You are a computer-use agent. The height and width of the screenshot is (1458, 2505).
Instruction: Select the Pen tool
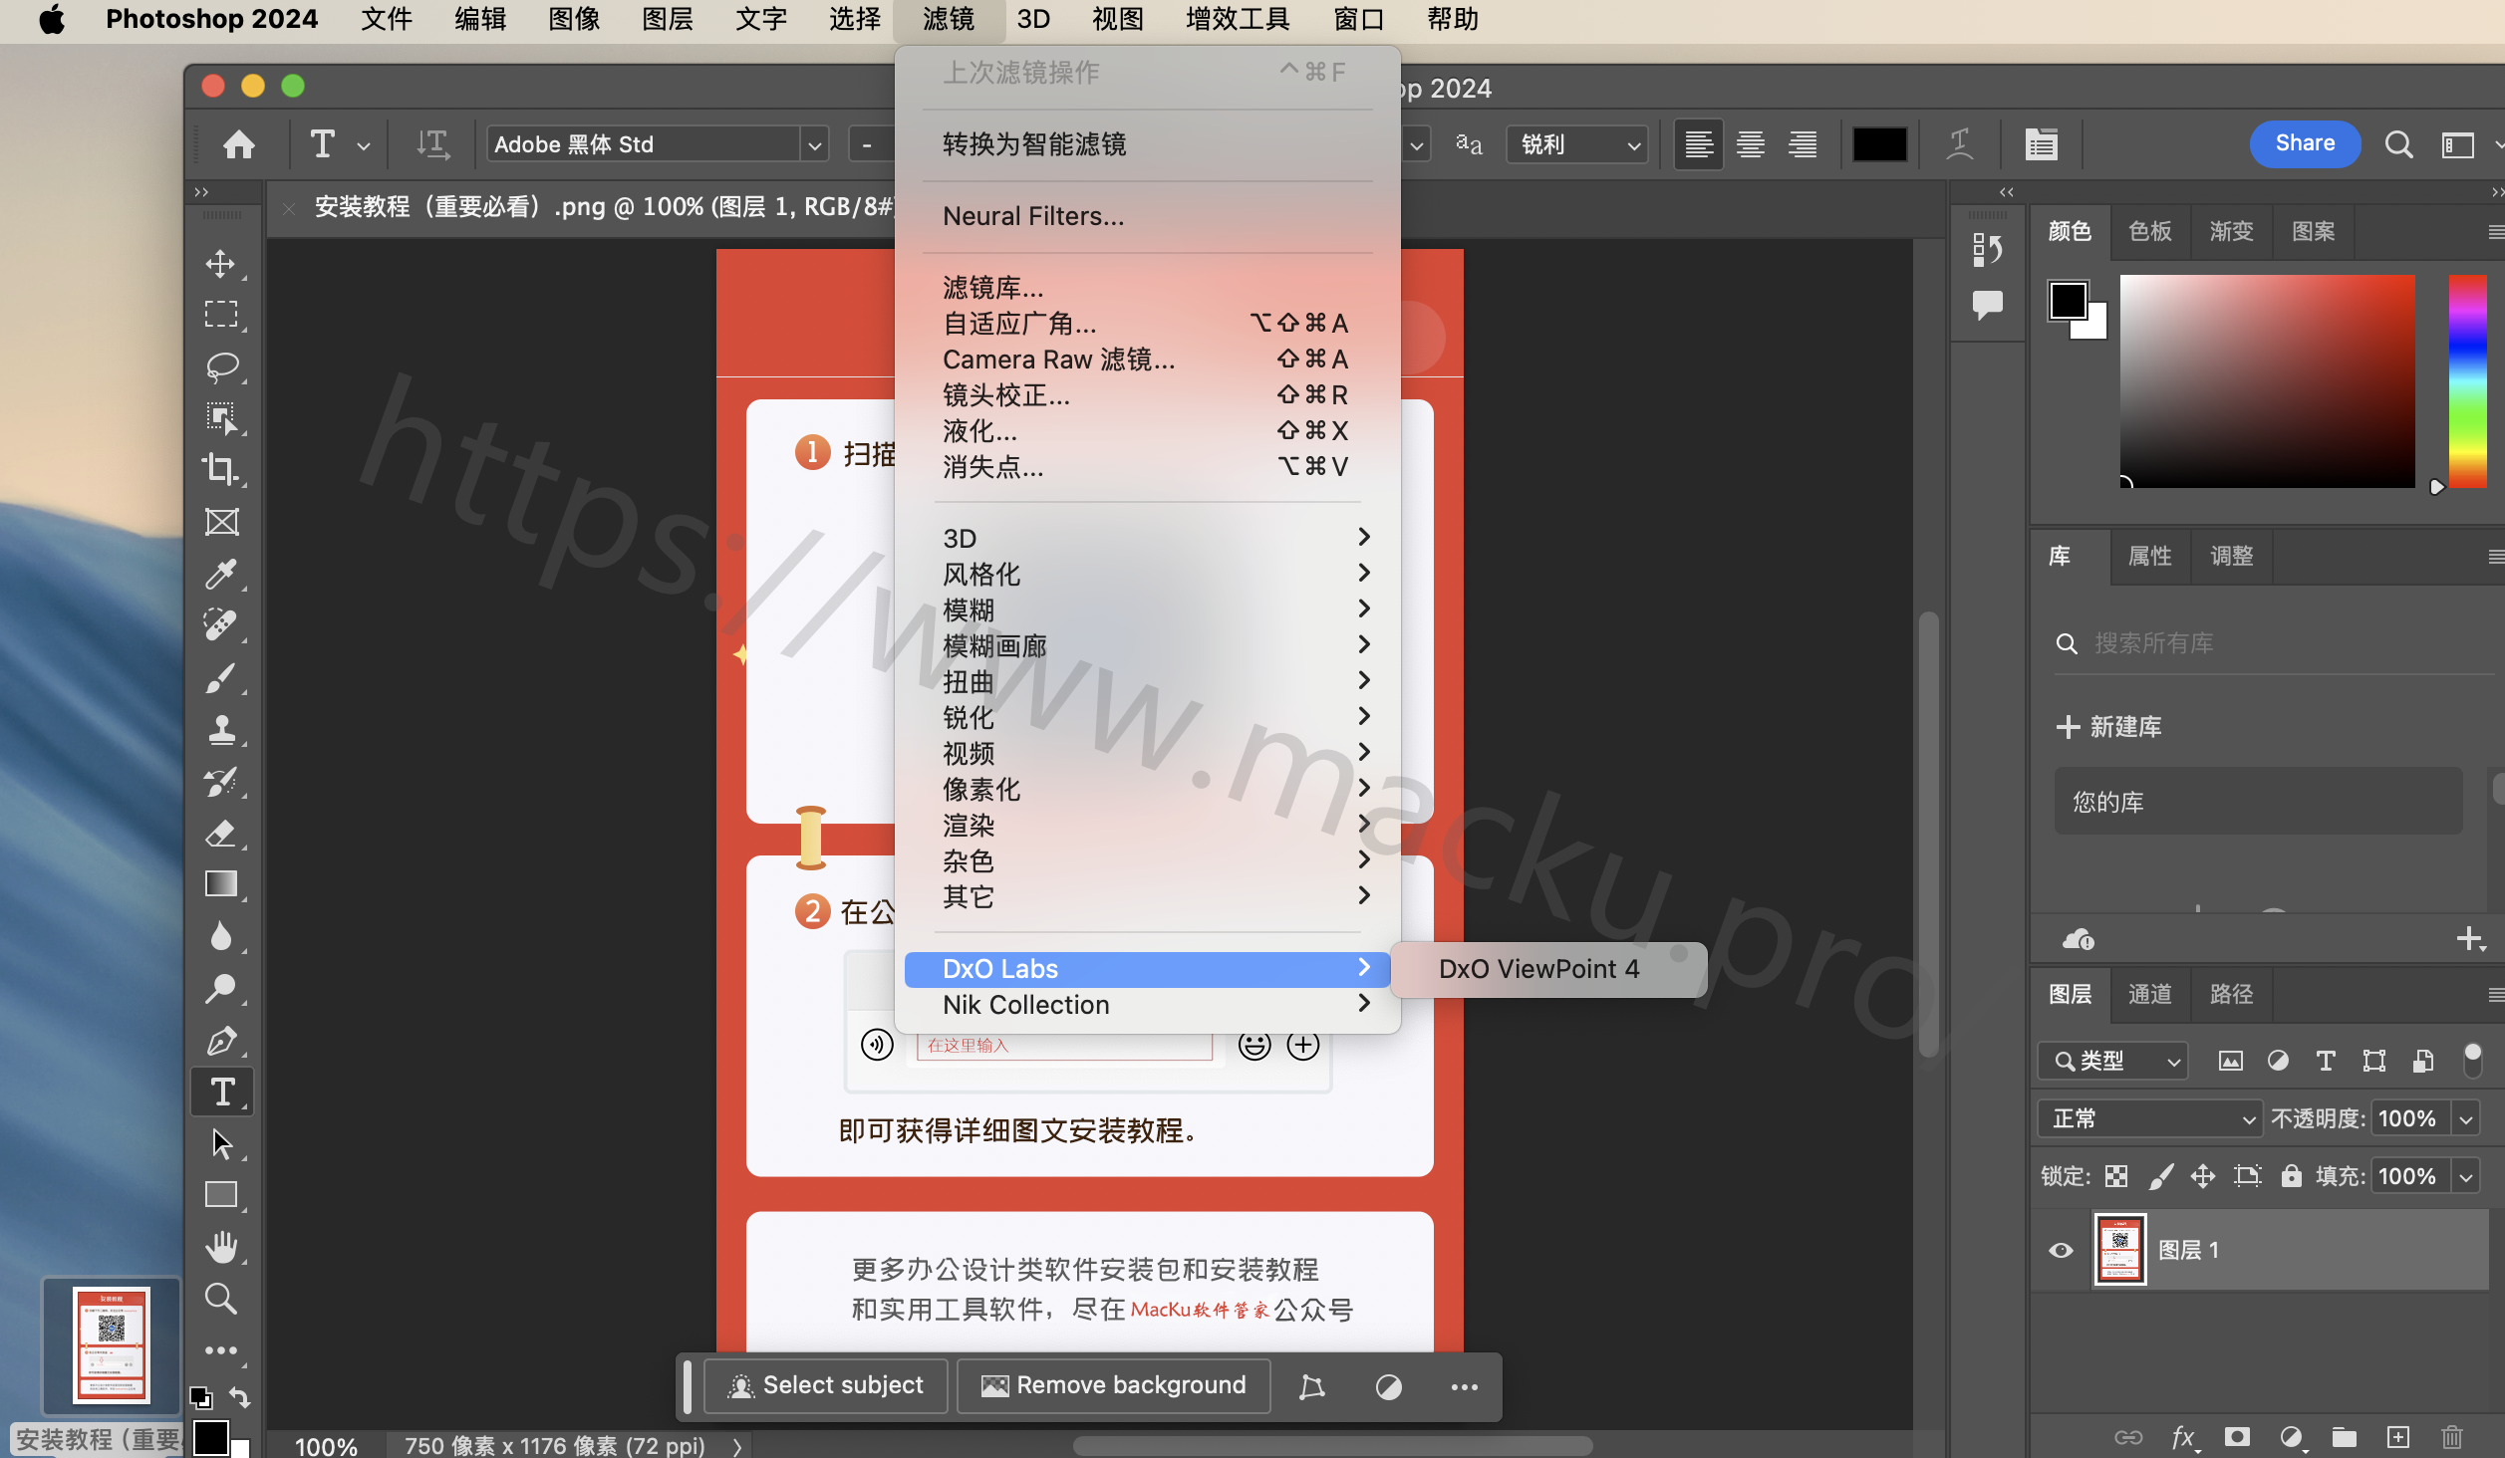point(221,1040)
